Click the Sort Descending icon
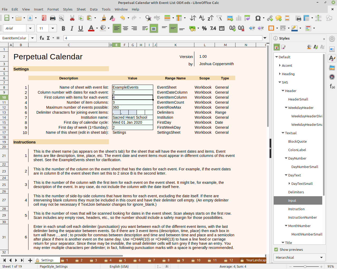This screenshot has width=337, height=269. [x=210, y=18]
